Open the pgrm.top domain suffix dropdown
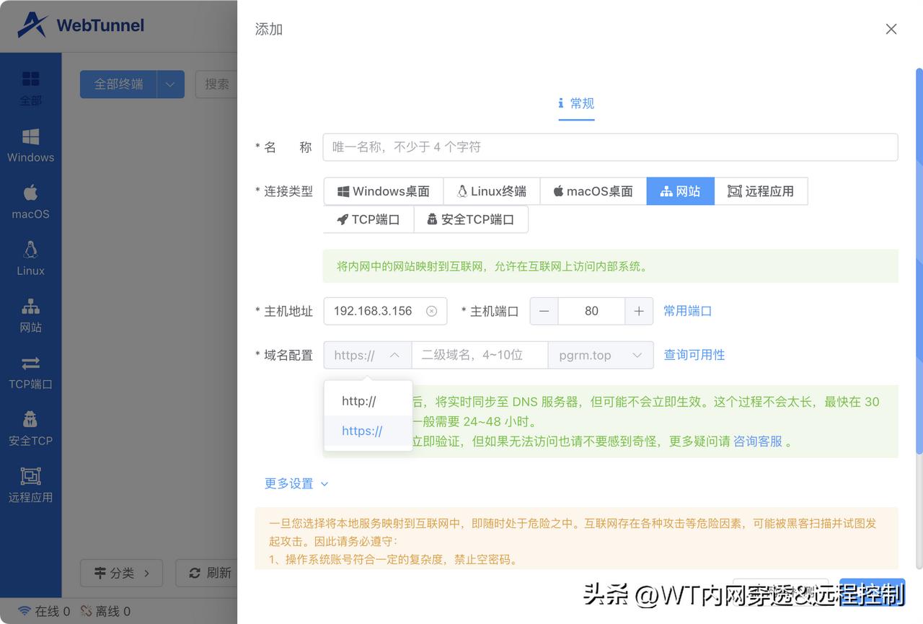This screenshot has width=923, height=624. tap(601, 354)
